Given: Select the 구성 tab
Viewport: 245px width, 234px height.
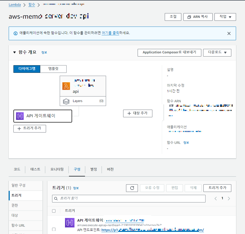Looking at the screenshot, I should 77,169.
